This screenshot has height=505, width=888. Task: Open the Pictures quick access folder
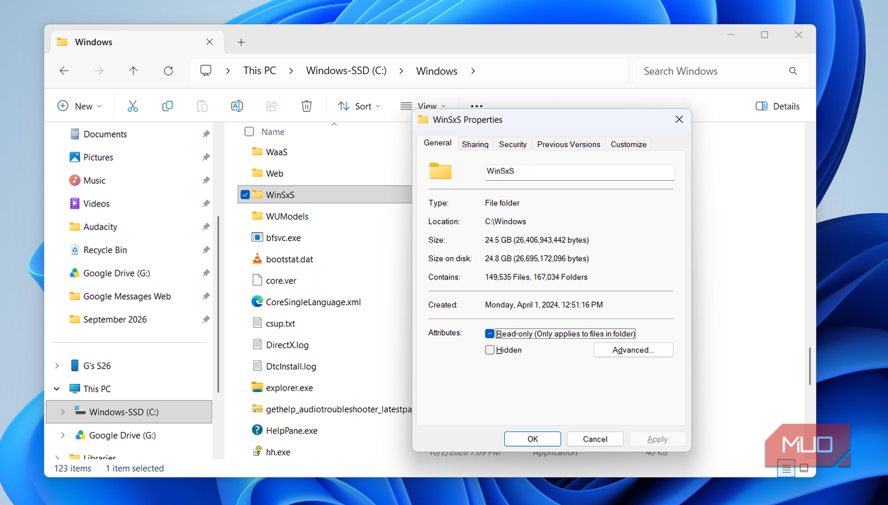(98, 157)
